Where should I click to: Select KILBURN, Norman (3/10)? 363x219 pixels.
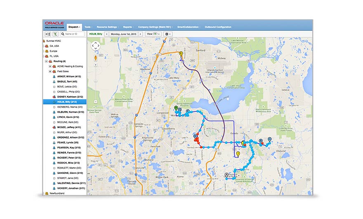(x=71, y=112)
